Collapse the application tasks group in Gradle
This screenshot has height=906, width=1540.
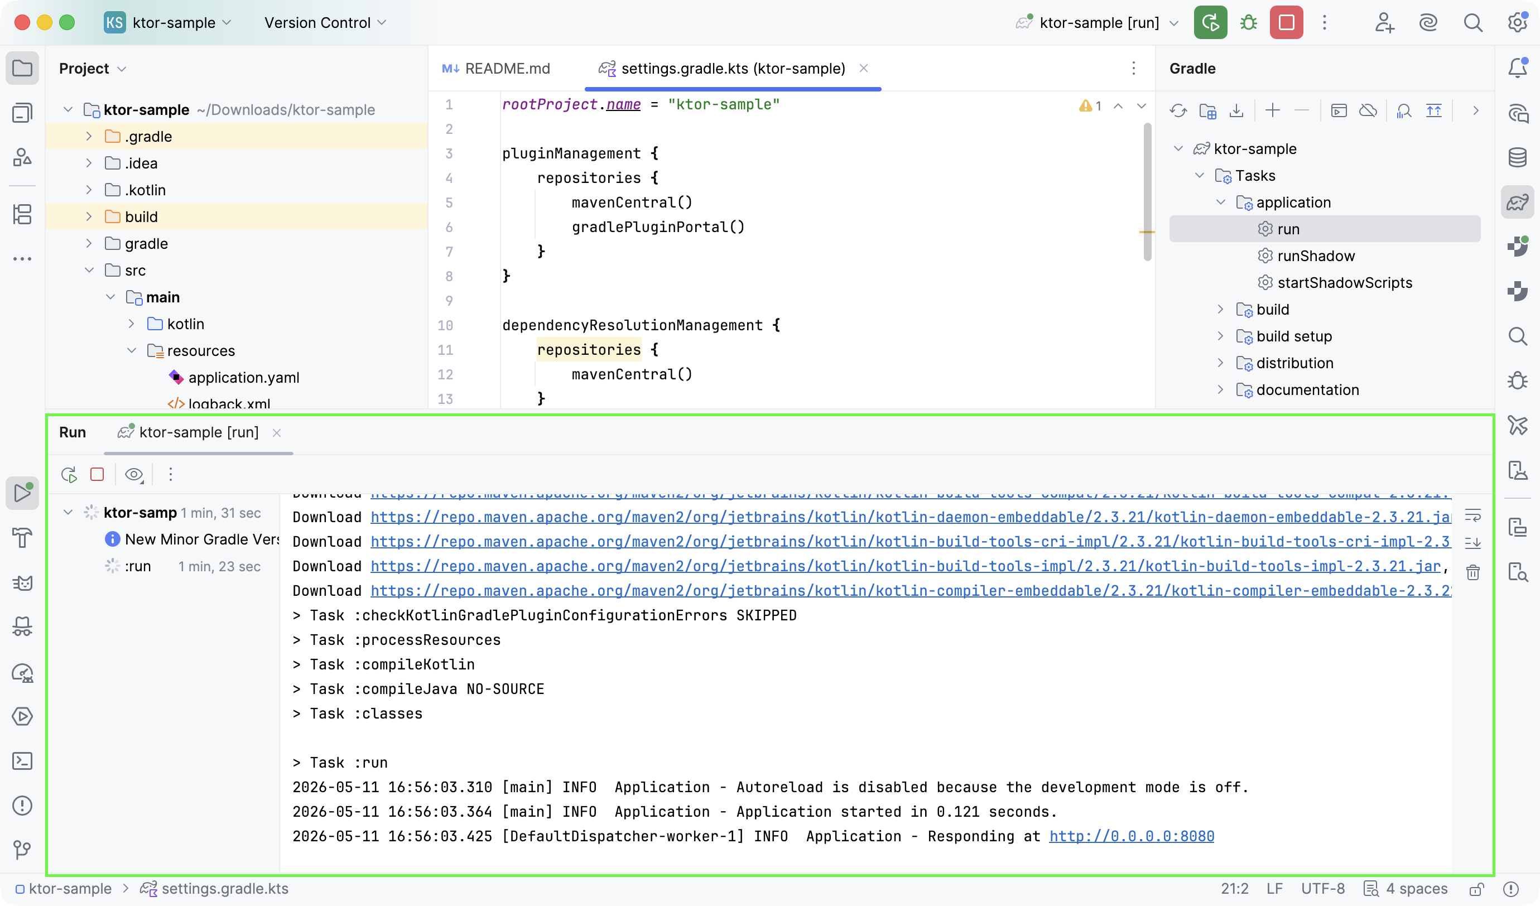tap(1220, 202)
